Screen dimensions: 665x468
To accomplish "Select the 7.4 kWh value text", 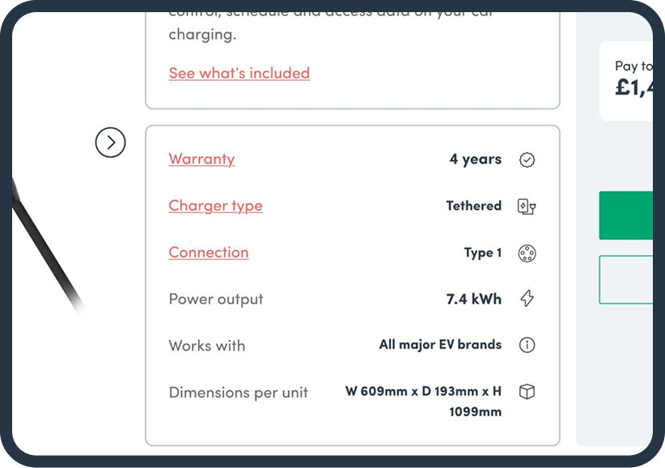I will [473, 299].
